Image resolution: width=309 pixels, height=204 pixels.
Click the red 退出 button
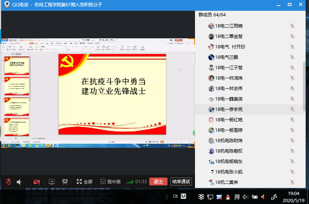pyautogui.click(x=158, y=182)
